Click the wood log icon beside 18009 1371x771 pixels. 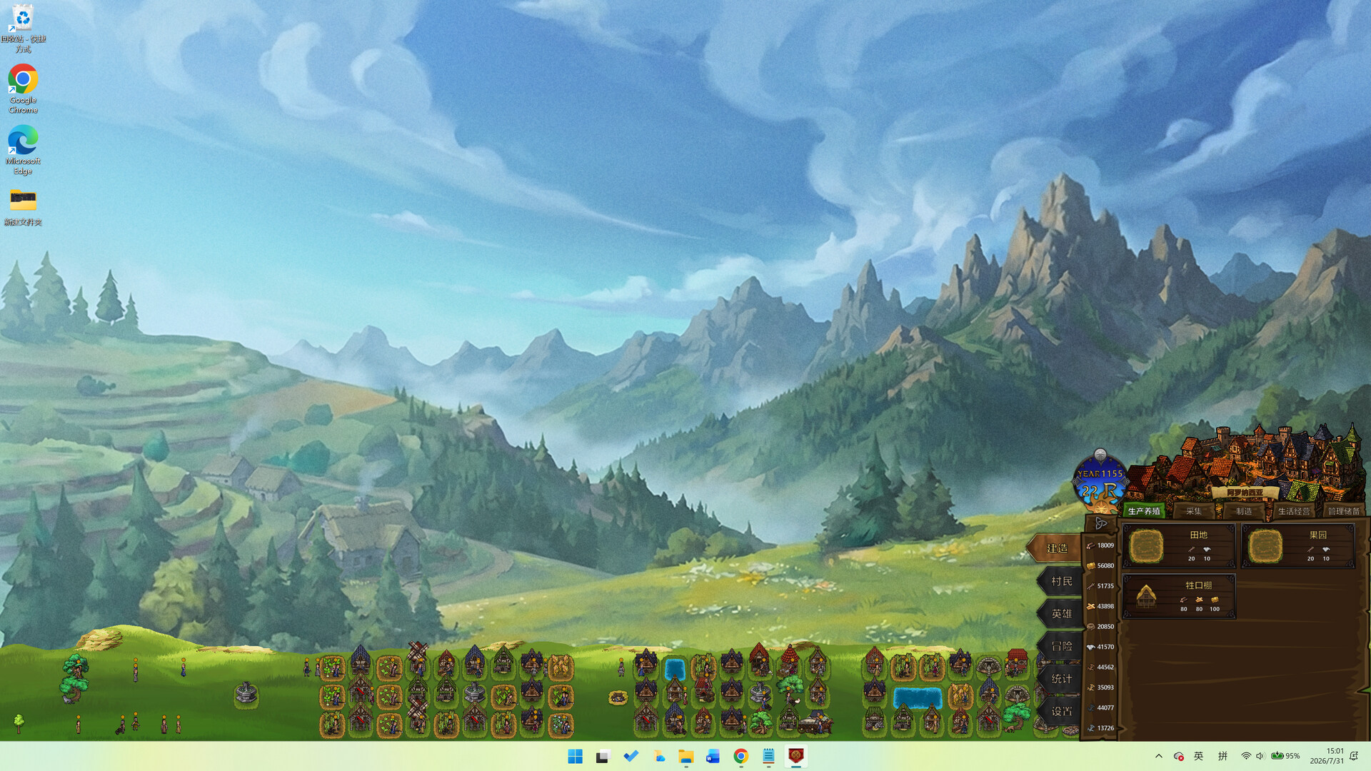[1090, 545]
